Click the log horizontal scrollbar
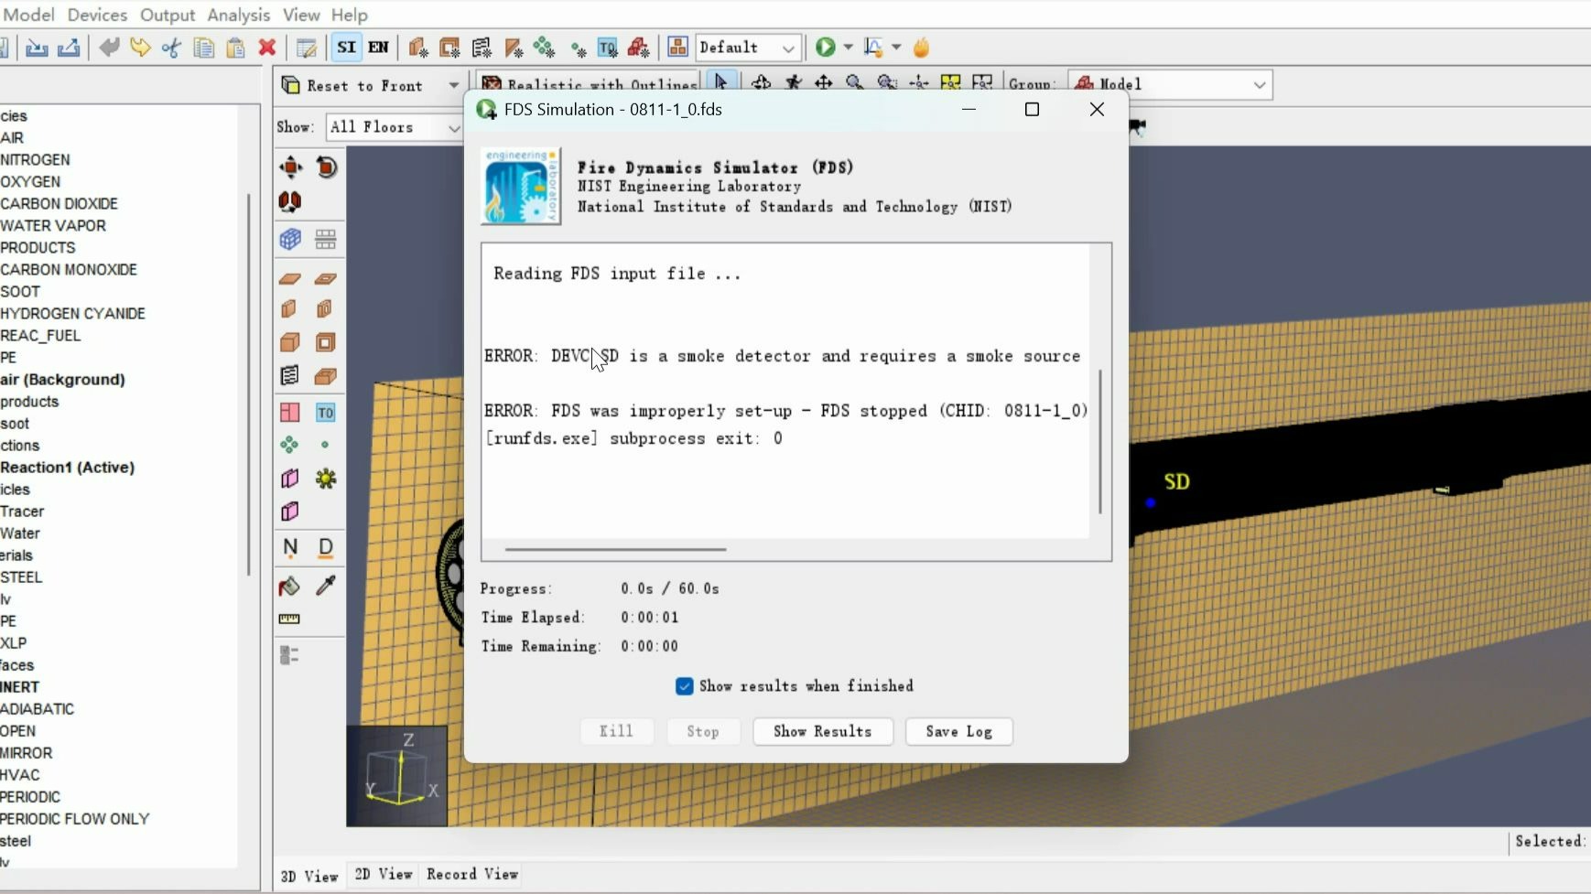This screenshot has width=1591, height=894. point(615,550)
